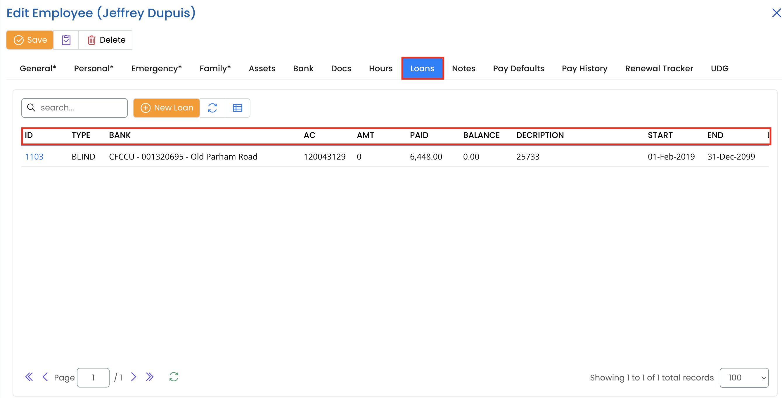This screenshot has width=782, height=398.
Task: Expand the 100 records-per-page dropdown
Action: [744, 378]
